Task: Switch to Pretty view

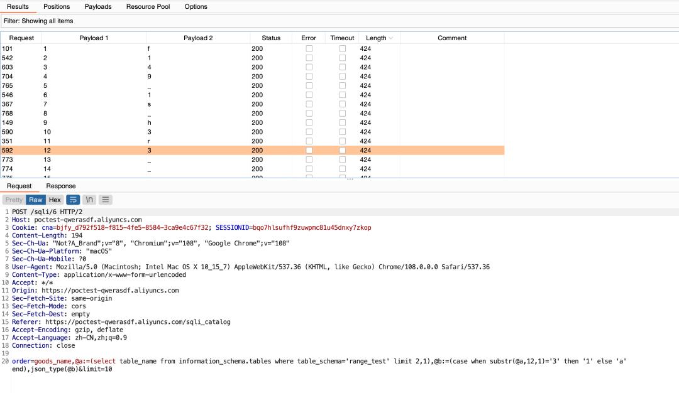Action: point(14,200)
